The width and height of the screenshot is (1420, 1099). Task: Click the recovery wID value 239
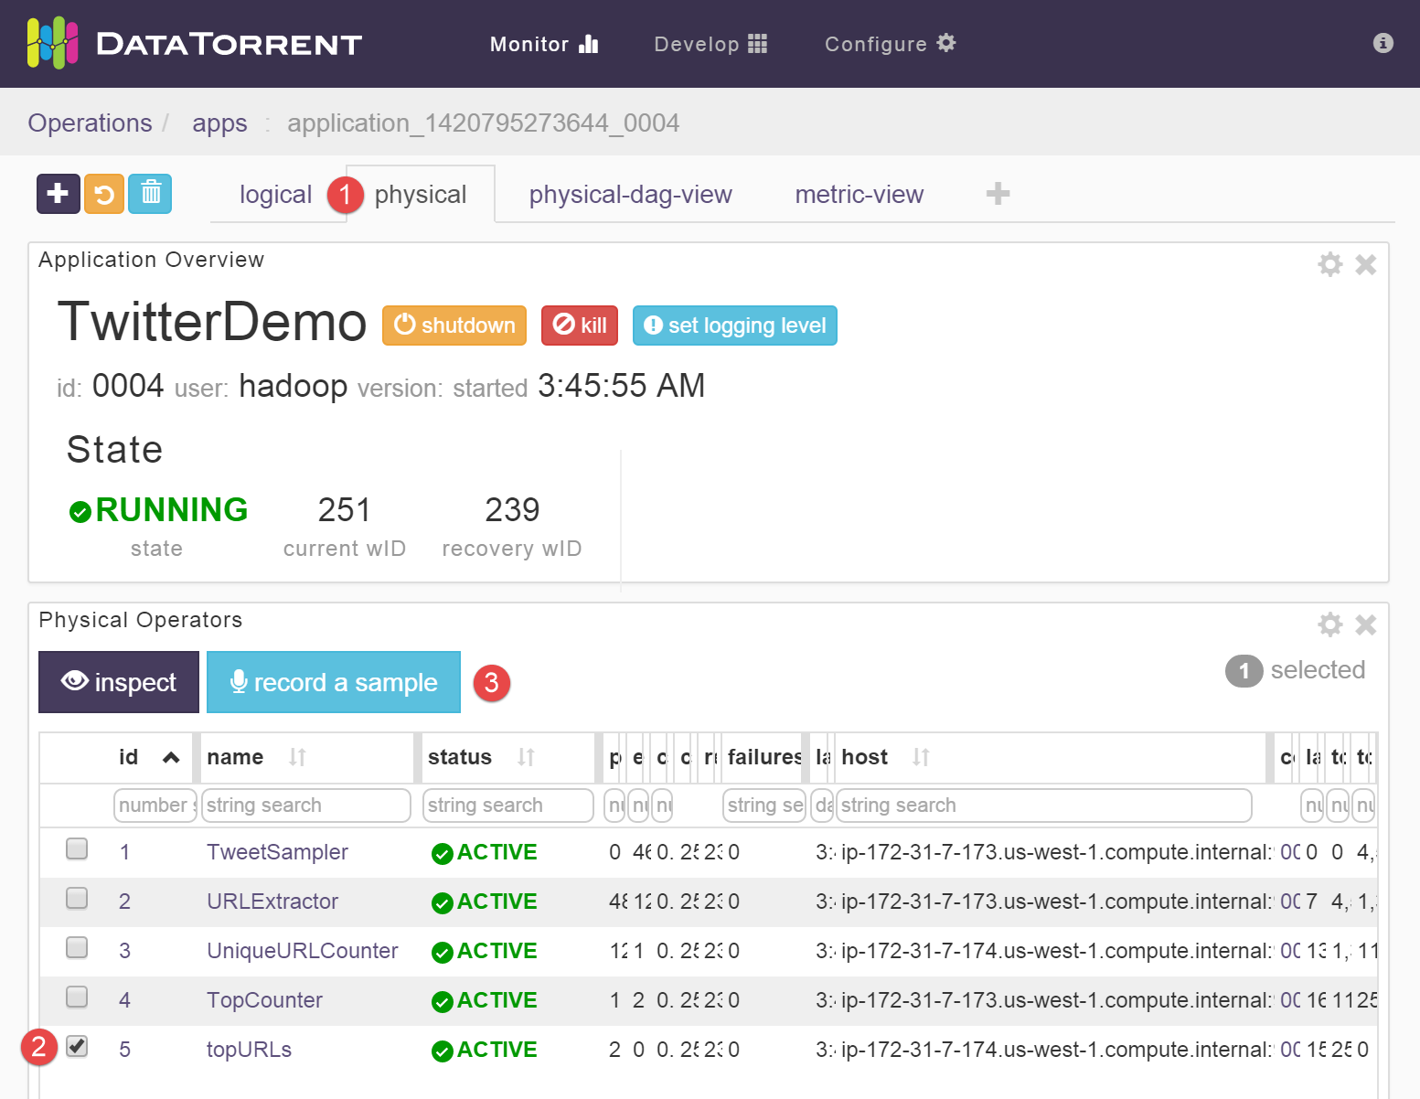point(512,510)
